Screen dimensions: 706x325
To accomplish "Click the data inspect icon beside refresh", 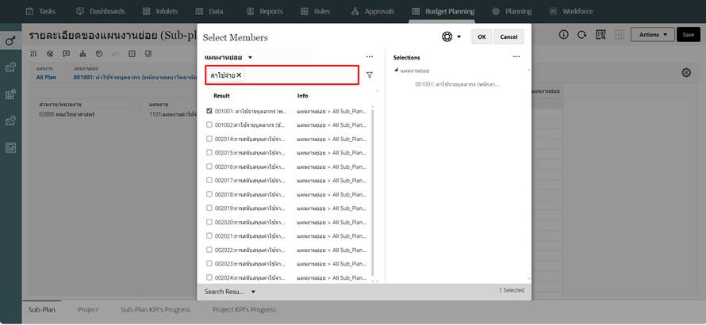I will (600, 35).
